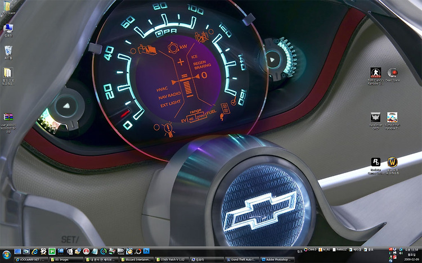Screen dimensions: 422x263
Task: Switch to Adobe Photoshop taskbar button
Action: pos(277,260)
